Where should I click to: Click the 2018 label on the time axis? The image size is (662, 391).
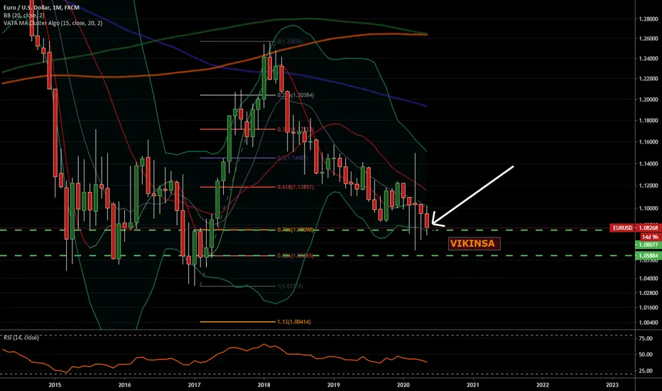click(264, 385)
